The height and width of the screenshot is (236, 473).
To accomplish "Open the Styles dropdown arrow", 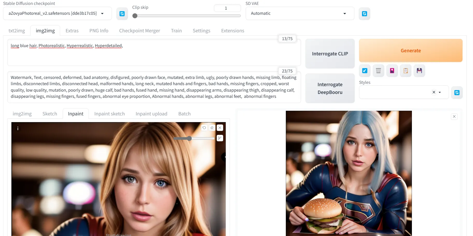I will point(440,92).
